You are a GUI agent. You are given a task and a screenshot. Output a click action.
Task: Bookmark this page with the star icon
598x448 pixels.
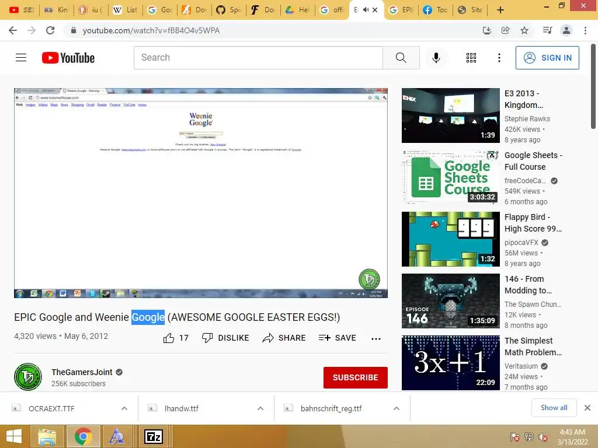524,30
